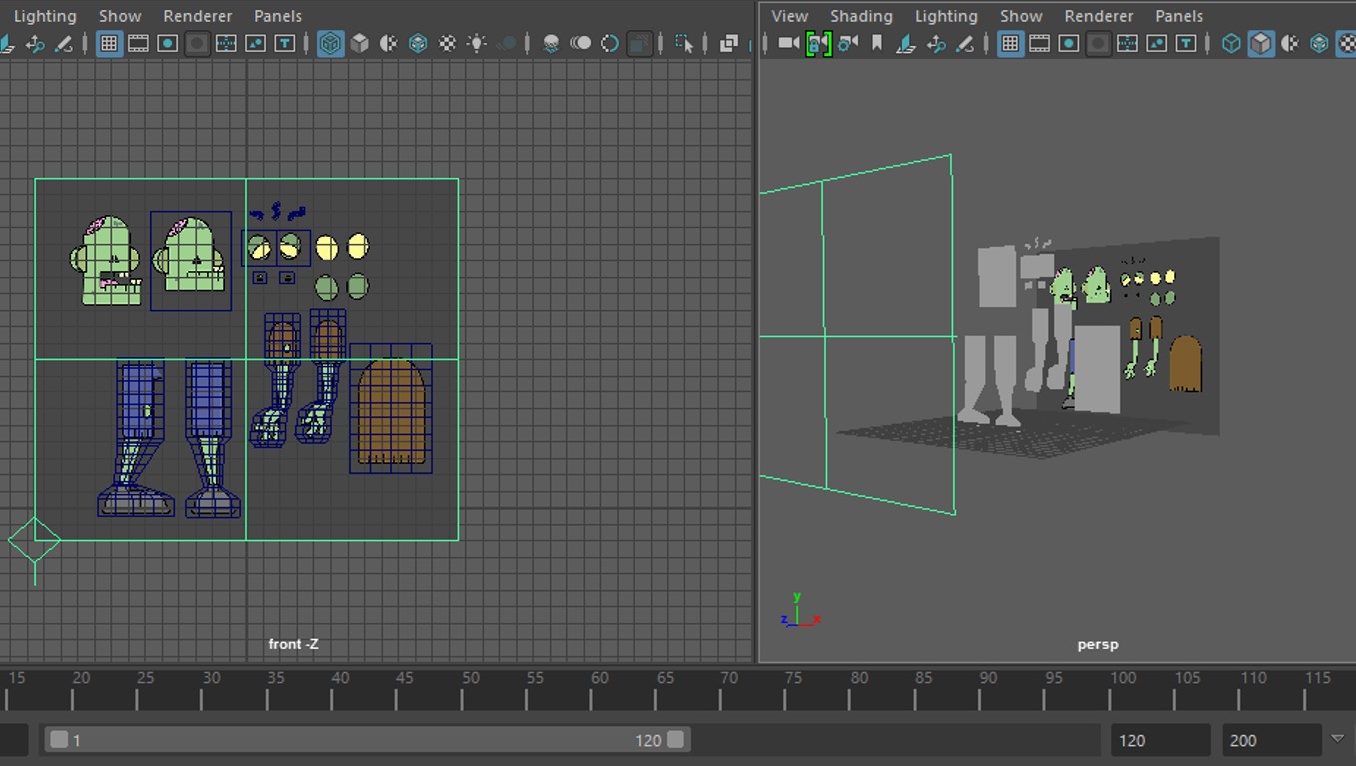The height and width of the screenshot is (766, 1356).
Task: Open Camera Attributes in persp panel toolbar
Action: (x=848, y=44)
